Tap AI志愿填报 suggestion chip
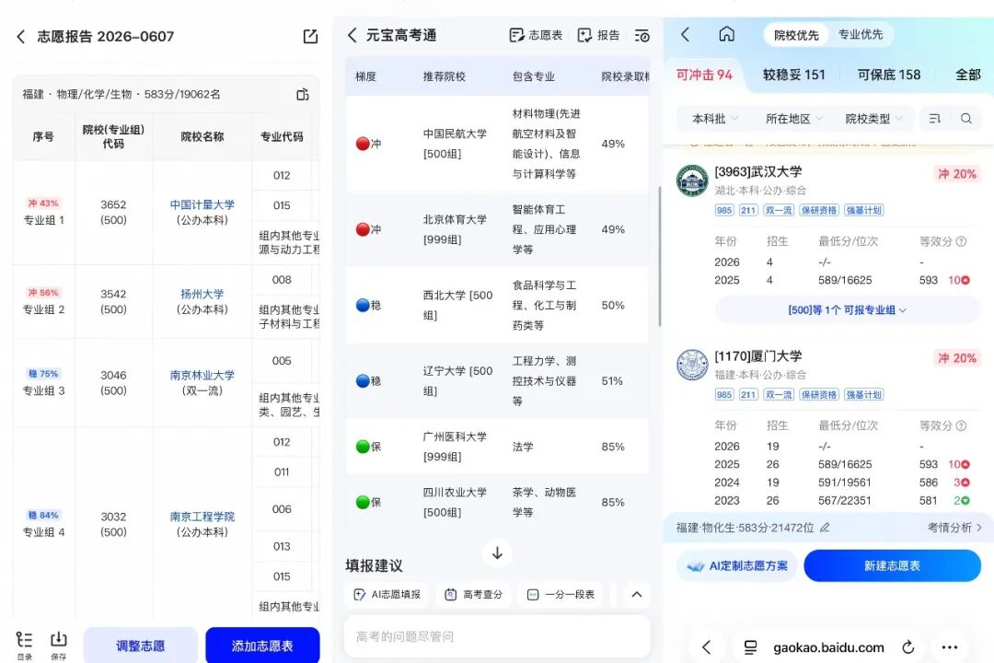 point(387,595)
